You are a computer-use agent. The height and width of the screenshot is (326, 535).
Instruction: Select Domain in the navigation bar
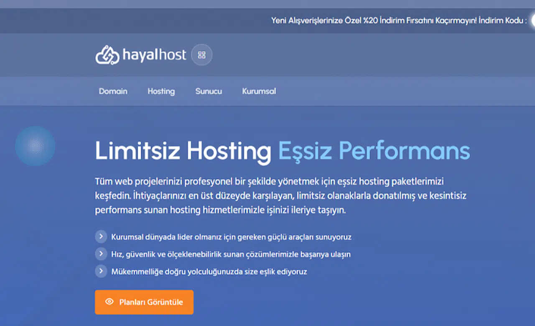point(113,91)
